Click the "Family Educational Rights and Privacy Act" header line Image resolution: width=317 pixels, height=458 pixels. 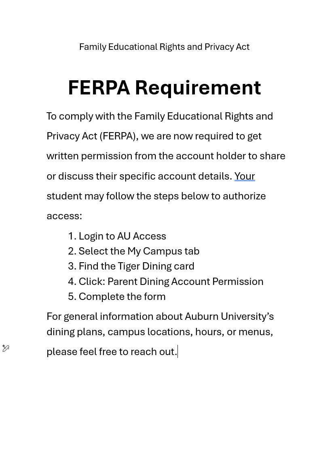click(x=164, y=47)
